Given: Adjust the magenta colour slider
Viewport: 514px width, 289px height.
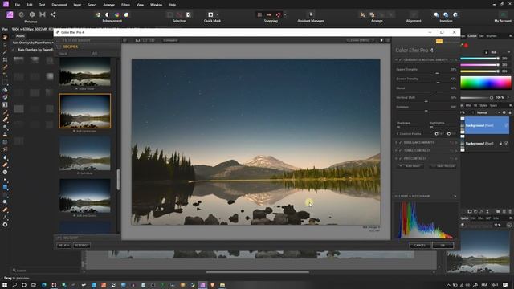Looking at the screenshot, I should (x=479, y=65).
